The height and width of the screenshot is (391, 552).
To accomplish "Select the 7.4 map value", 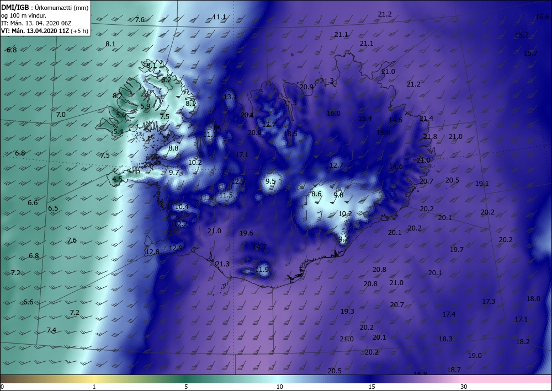I will (x=51, y=330).
